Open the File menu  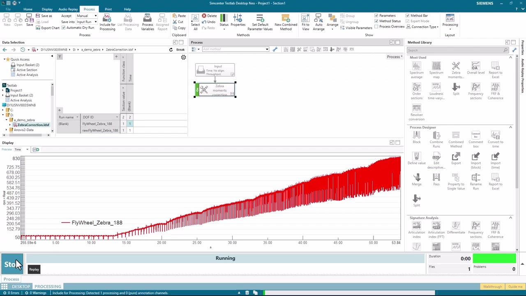pos(8,9)
